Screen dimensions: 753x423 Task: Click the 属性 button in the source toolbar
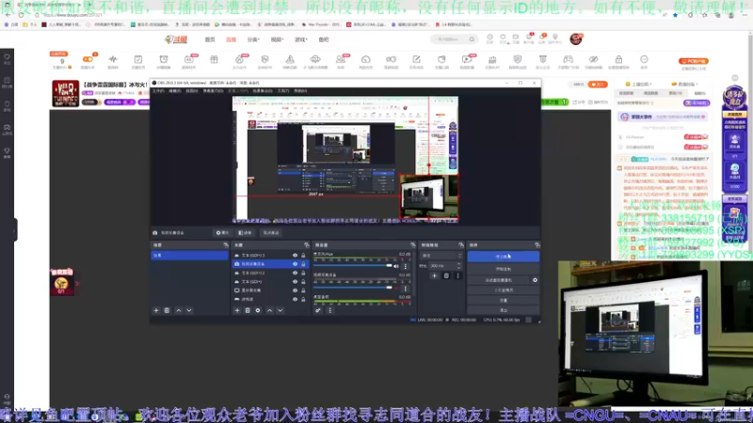(x=222, y=232)
